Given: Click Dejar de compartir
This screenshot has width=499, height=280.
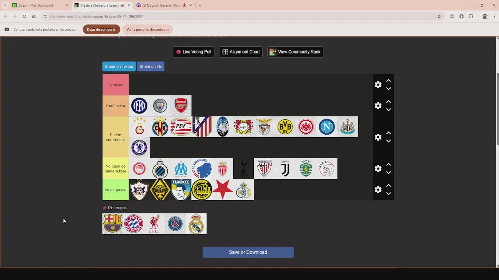Looking at the screenshot, I should (x=101, y=30).
